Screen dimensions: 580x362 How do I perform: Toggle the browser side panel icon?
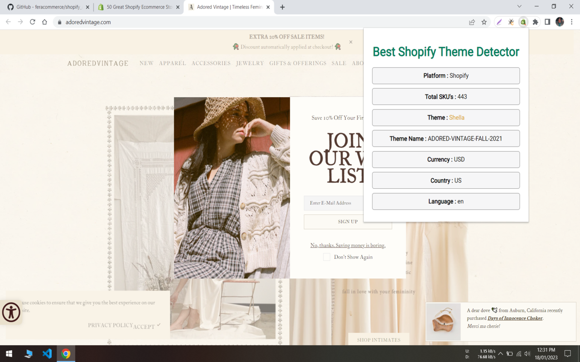[547, 22]
